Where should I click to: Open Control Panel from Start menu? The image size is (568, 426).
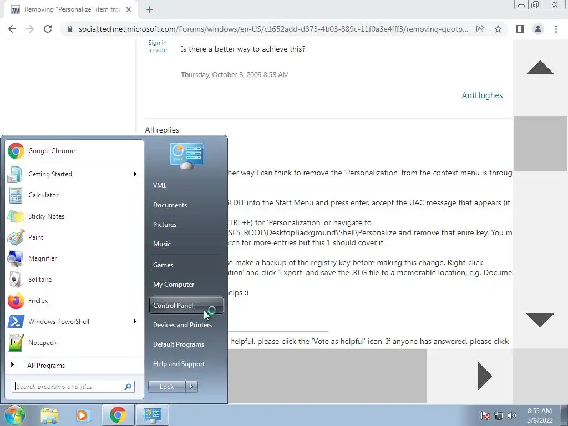[x=186, y=306]
